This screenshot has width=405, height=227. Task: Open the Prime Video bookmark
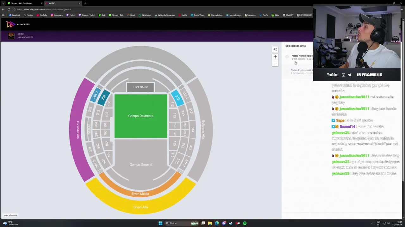[x=197, y=15]
